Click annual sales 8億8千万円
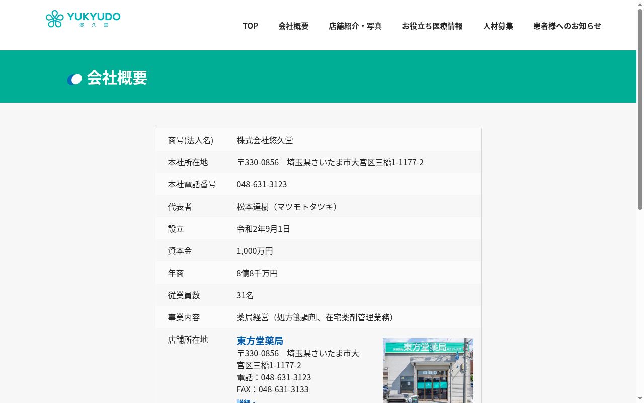Image resolution: width=644 pixels, height=403 pixels. 257,273
